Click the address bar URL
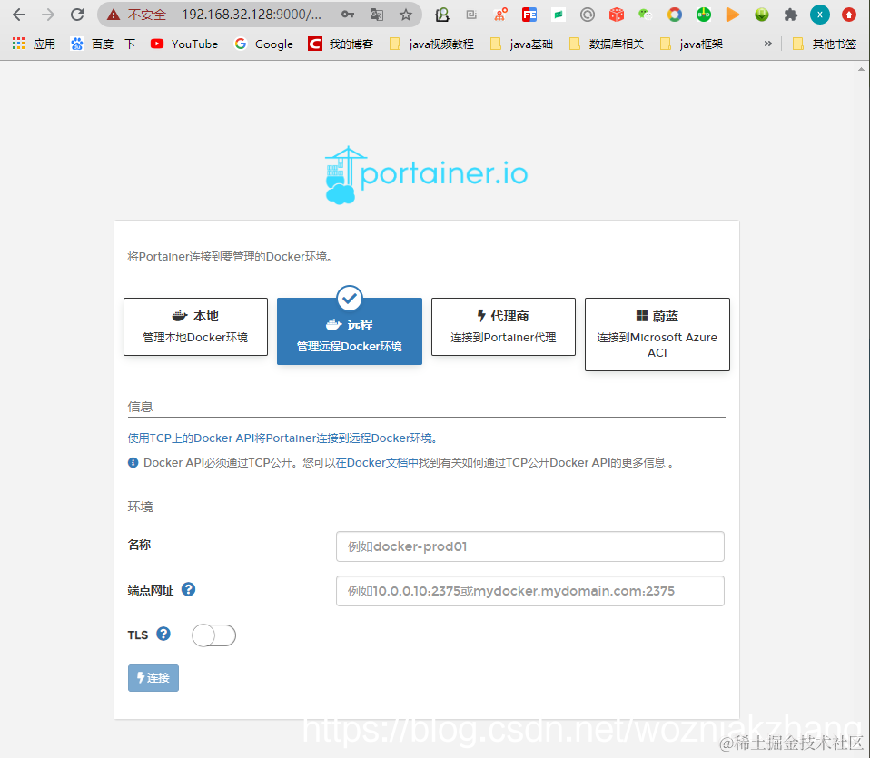The width and height of the screenshot is (870, 758). (x=252, y=15)
